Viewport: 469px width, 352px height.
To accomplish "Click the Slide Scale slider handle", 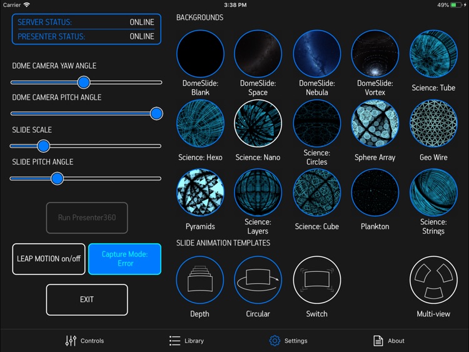I will [x=44, y=146].
